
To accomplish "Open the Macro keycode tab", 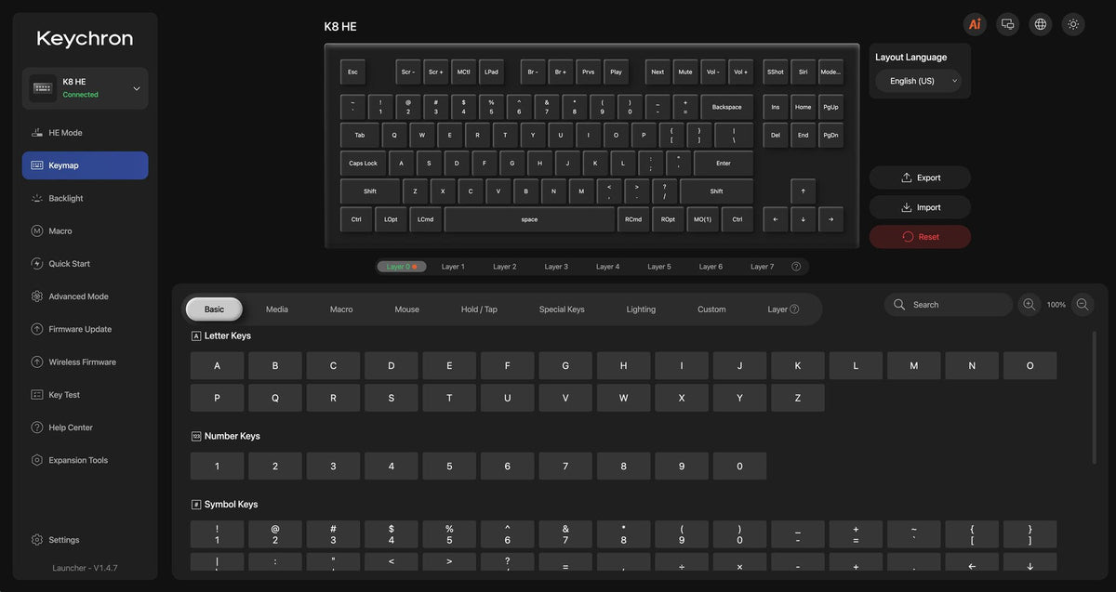I will pyautogui.click(x=341, y=309).
